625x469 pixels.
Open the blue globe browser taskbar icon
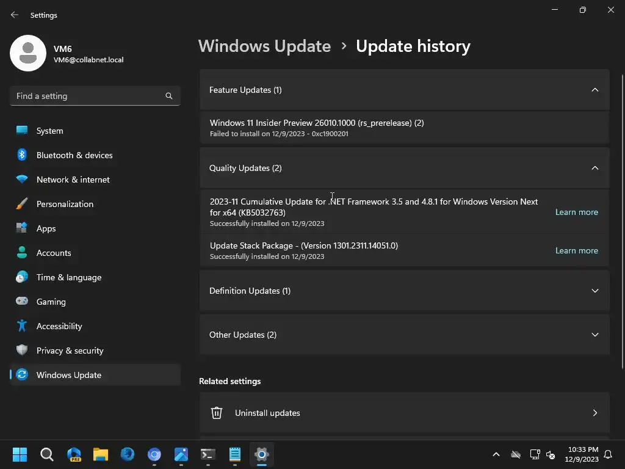(x=128, y=454)
